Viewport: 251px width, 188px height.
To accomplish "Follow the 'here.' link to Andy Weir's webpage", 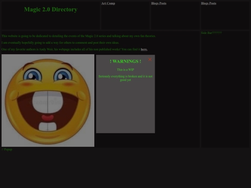I will tap(144, 49).
